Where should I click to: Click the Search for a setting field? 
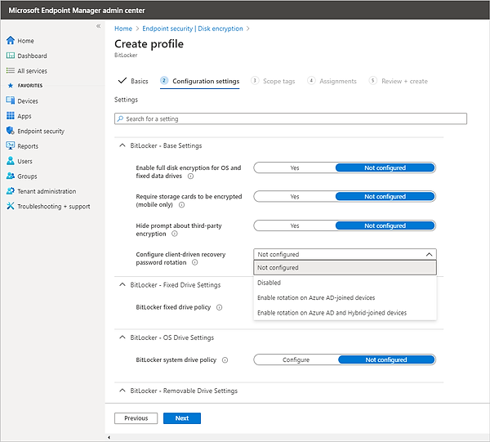[291, 119]
